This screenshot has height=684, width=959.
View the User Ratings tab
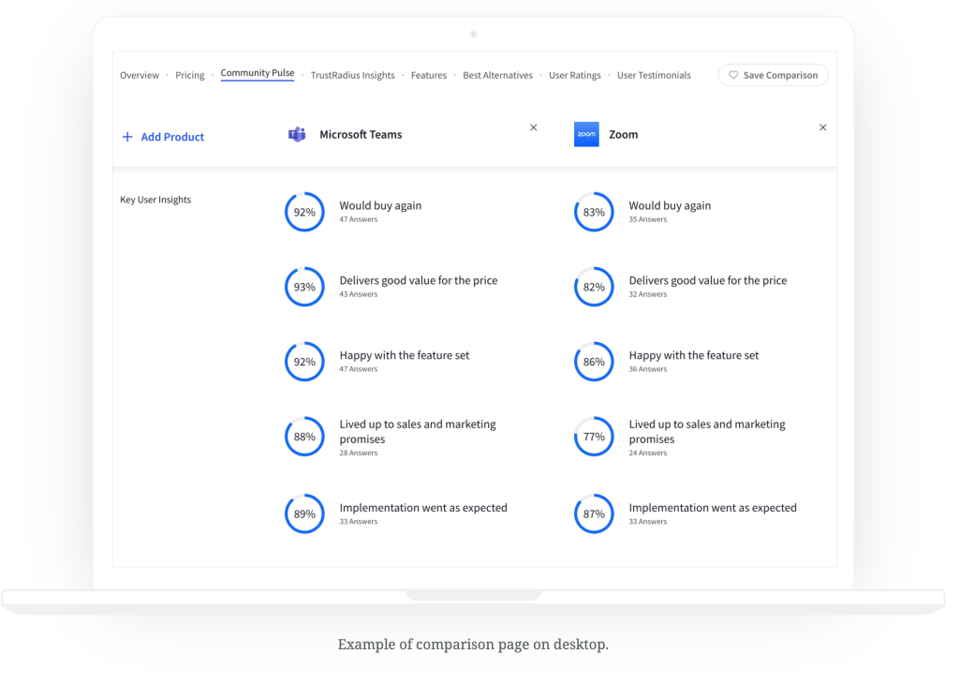coord(575,76)
